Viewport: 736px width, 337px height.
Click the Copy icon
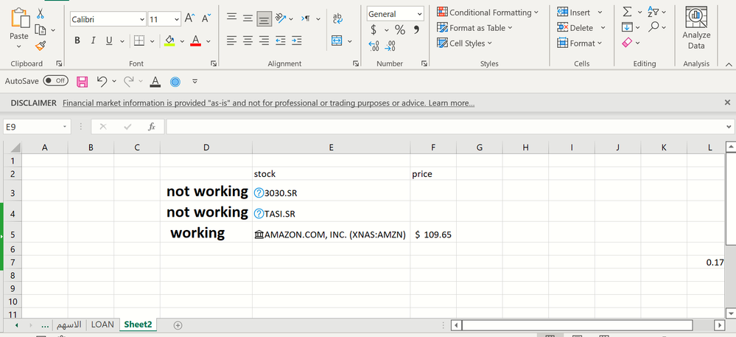click(x=41, y=29)
